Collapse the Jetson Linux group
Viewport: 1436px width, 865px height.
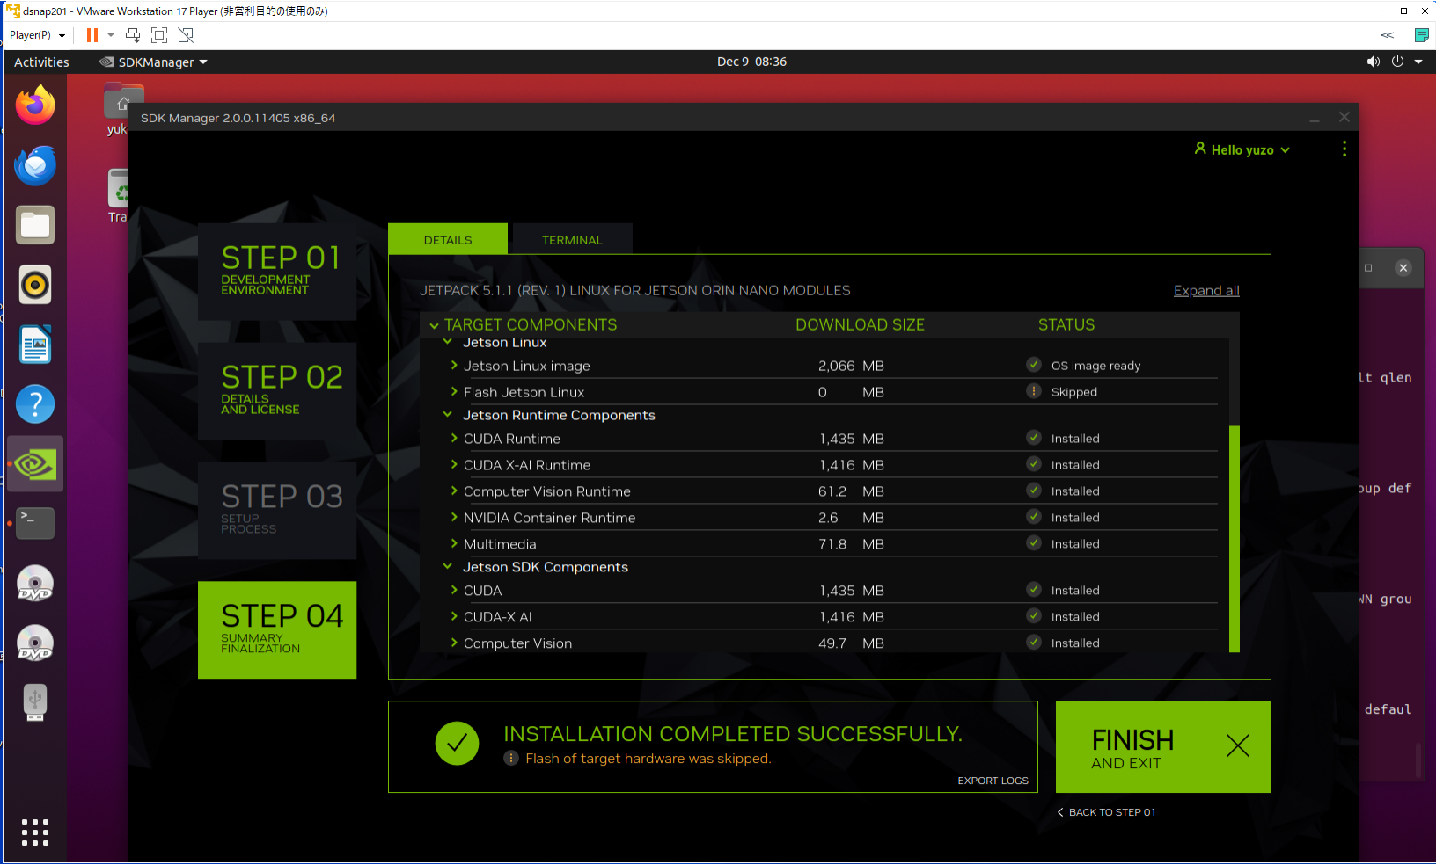[447, 342]
